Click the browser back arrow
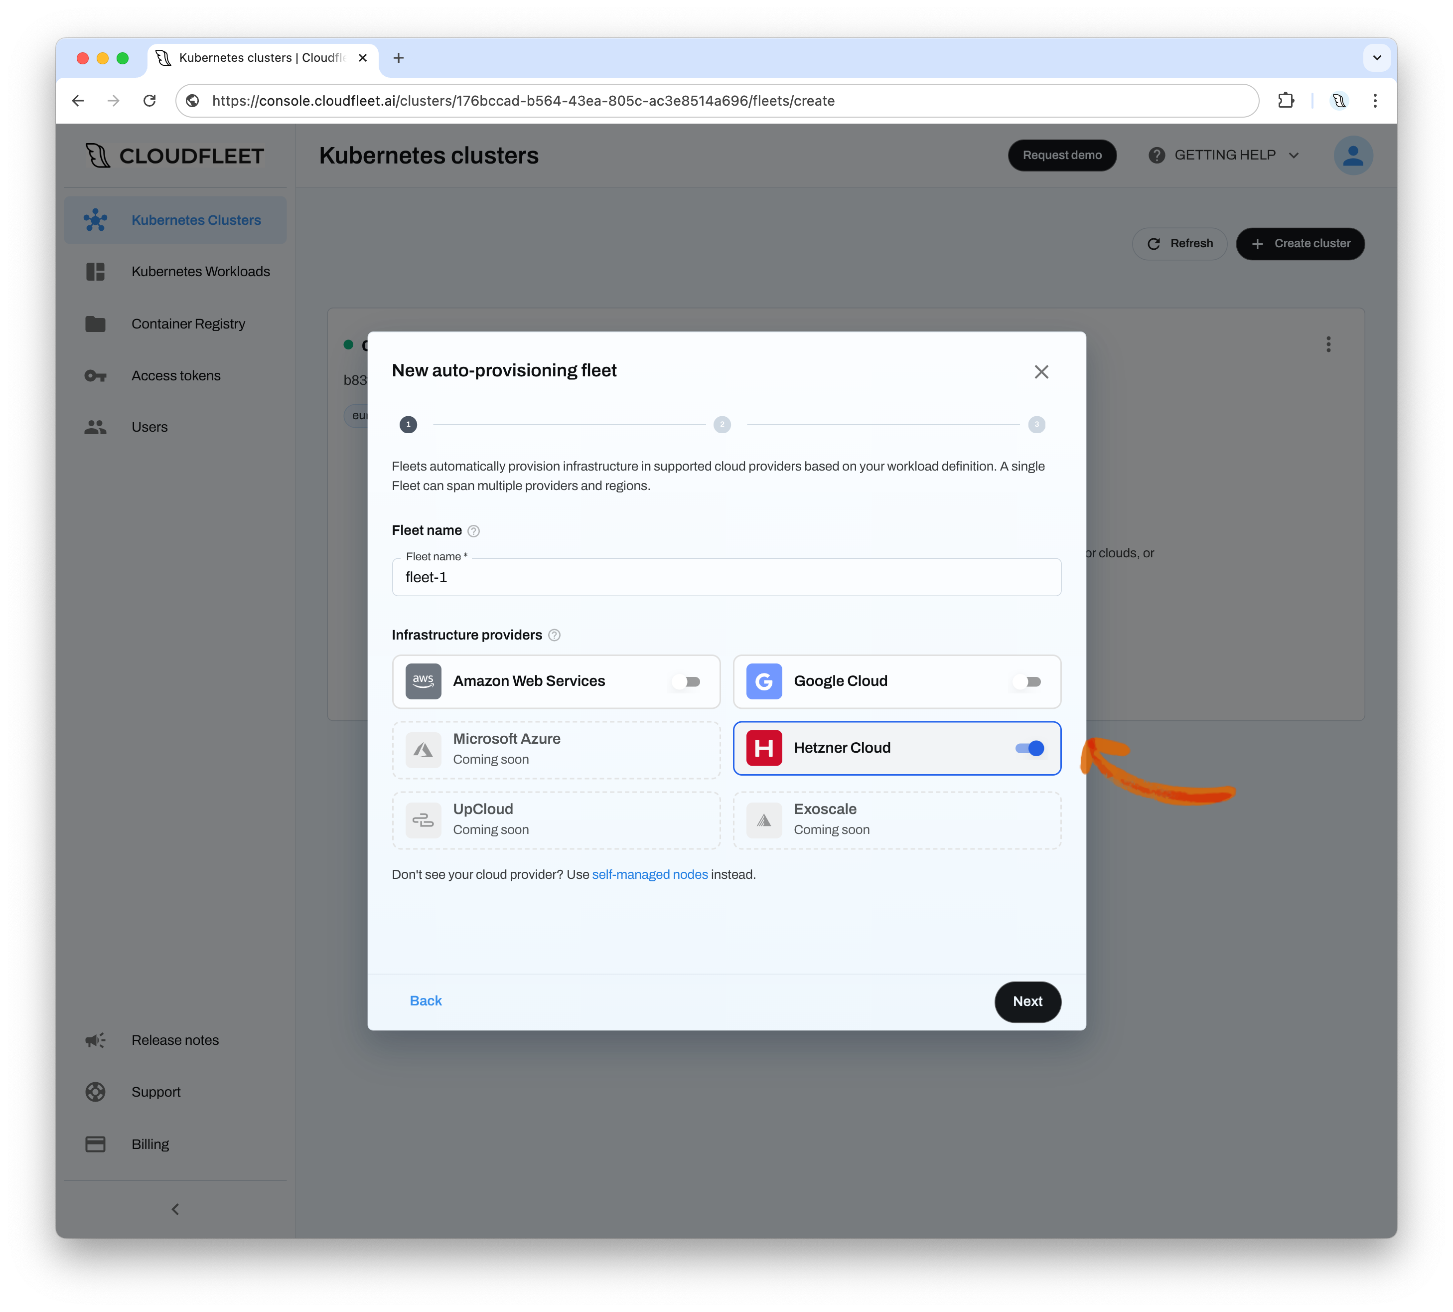Screen dimensions: 1453x1312 tap(78, 101)
